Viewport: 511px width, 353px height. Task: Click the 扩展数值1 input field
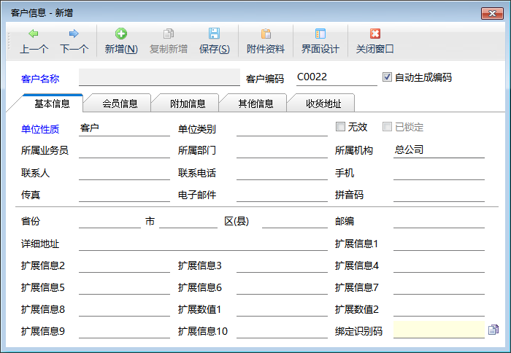click(282, 309)
